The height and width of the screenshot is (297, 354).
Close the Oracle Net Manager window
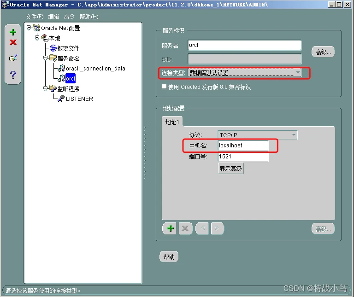click(348, 5)
